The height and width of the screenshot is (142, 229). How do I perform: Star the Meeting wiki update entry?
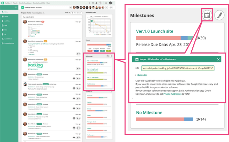click(x=78, y=54)
